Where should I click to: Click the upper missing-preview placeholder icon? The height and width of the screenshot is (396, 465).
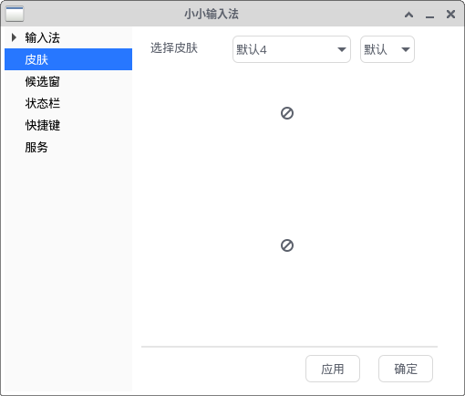pyautogui.click(x=287, y=113)
